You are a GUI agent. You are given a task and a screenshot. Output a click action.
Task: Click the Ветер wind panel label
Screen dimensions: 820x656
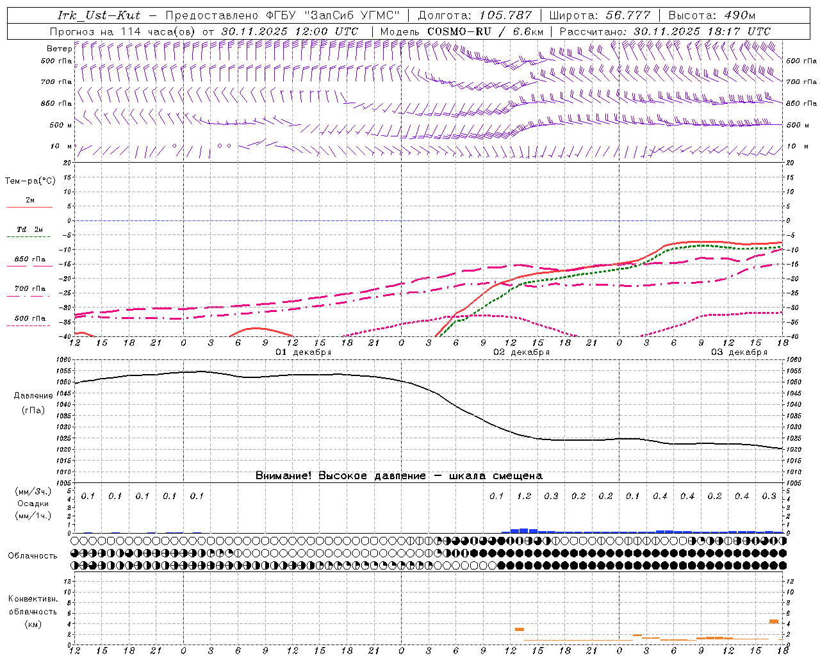pyautogui.click(x=59, y=49)
